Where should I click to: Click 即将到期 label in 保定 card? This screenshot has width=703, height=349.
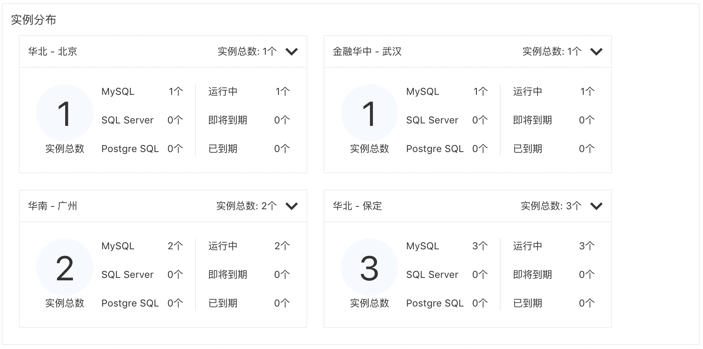click(533, 275)
